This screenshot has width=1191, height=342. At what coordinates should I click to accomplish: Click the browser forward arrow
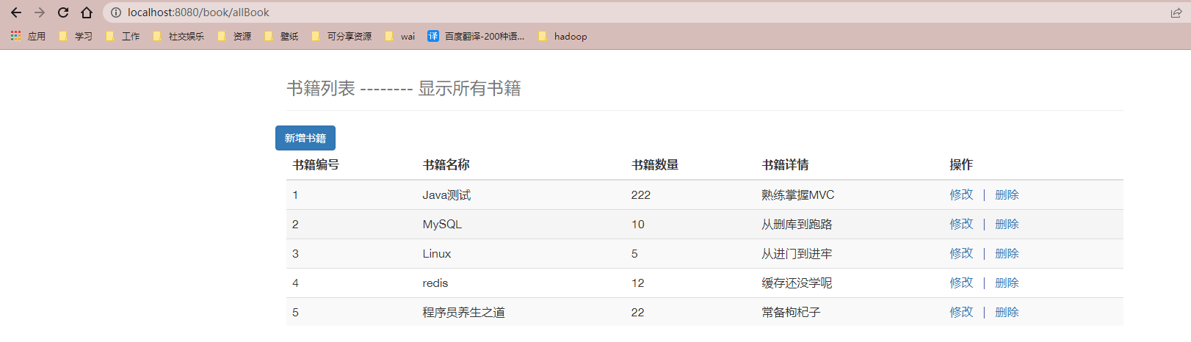click(x=40, y=12)
